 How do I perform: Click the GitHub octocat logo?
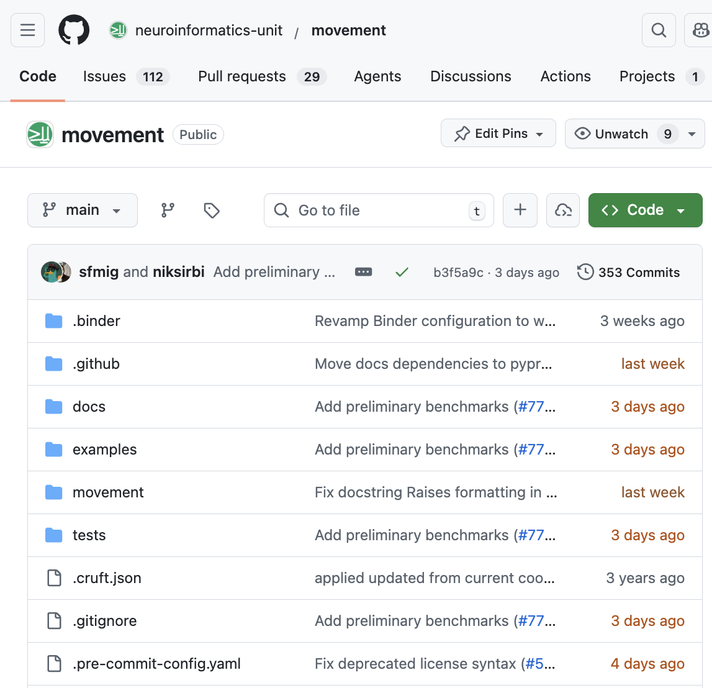pyautogui.click(x=74, y=30)
